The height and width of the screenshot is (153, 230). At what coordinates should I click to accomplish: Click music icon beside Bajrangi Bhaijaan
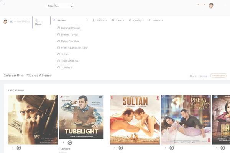coord(59,28)
